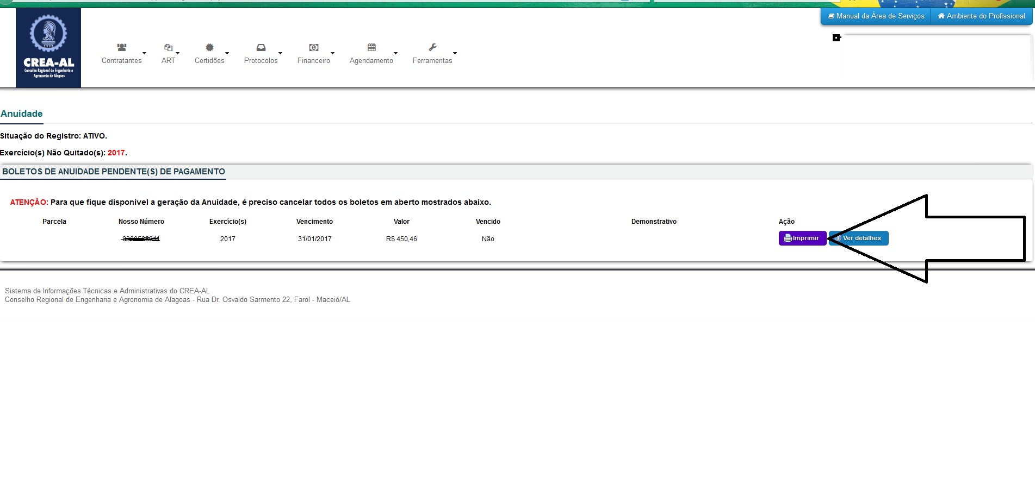1035x484 pixels.
Task: Open the Financeiro menu label
Action: [314, 61]
